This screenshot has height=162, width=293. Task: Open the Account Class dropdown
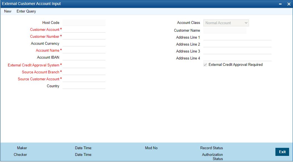(x=226, y=23)
